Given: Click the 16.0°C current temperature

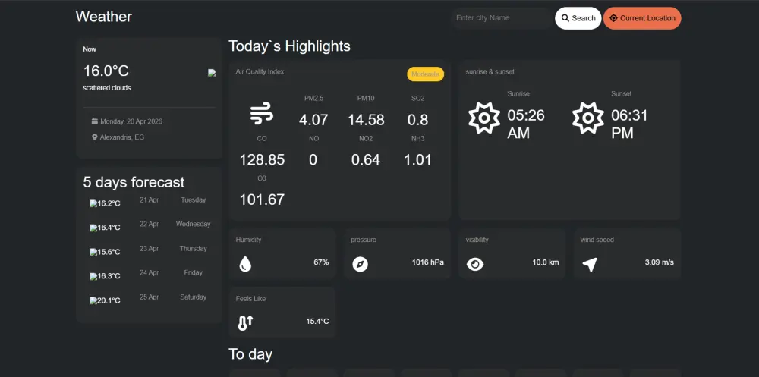Looking at the screenshot, I should pyautogui.click(x=106, y=71).
